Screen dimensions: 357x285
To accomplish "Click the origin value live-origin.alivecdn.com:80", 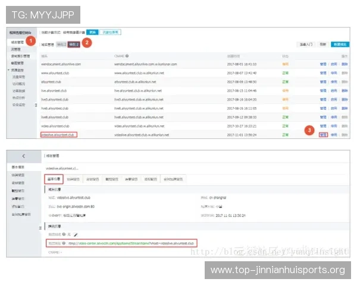I will tap(76, 207).
